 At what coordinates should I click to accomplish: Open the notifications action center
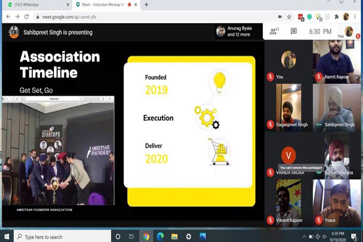pos(353,237)
